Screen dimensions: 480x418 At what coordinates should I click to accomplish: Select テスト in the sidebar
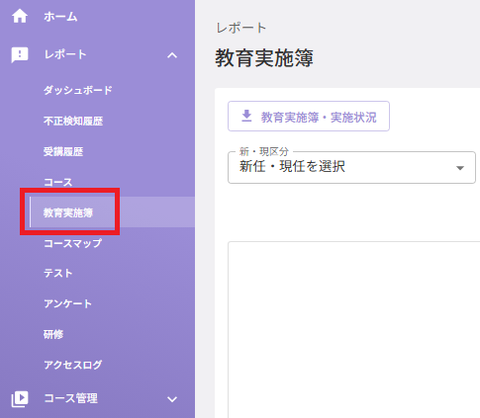(x=58, y=273)
